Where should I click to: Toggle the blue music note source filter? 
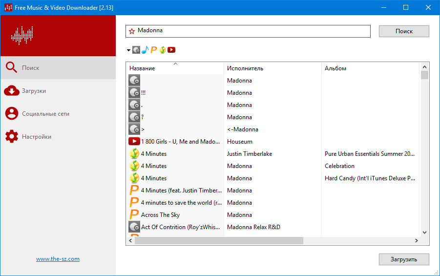point(145,50)
